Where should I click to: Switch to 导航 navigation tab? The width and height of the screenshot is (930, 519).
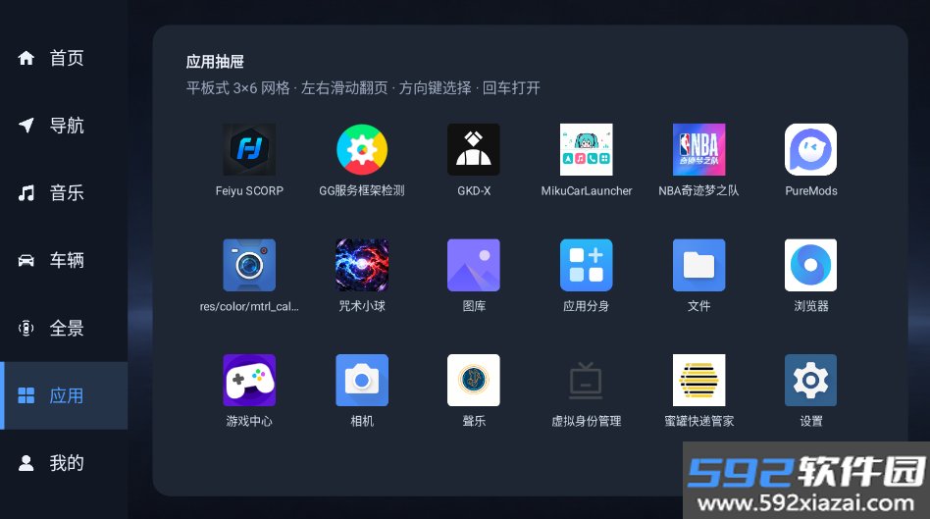click(64, 126)
